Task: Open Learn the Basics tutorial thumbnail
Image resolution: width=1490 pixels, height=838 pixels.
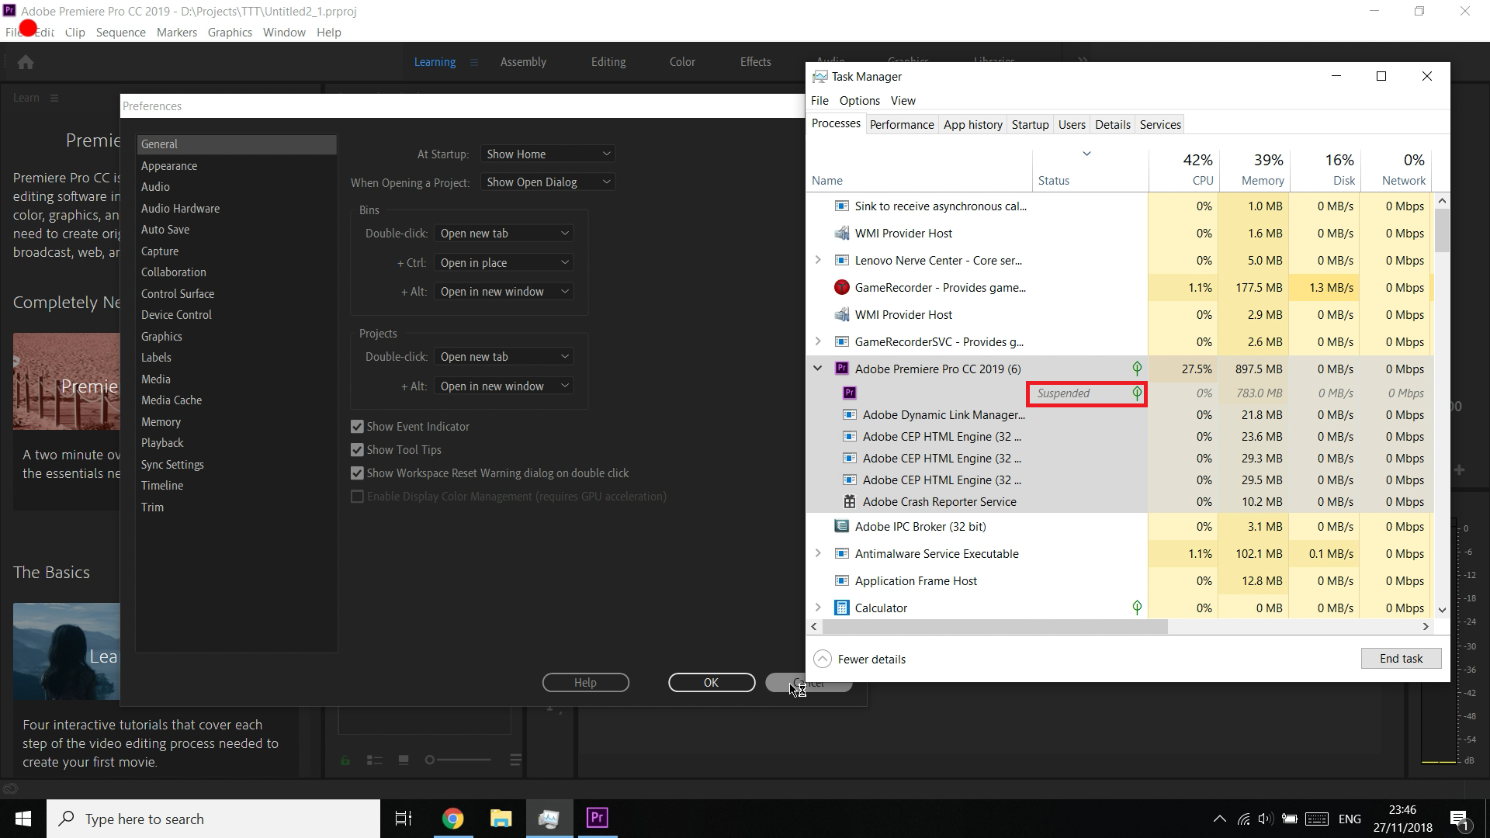Action: [x=67, y=651]
